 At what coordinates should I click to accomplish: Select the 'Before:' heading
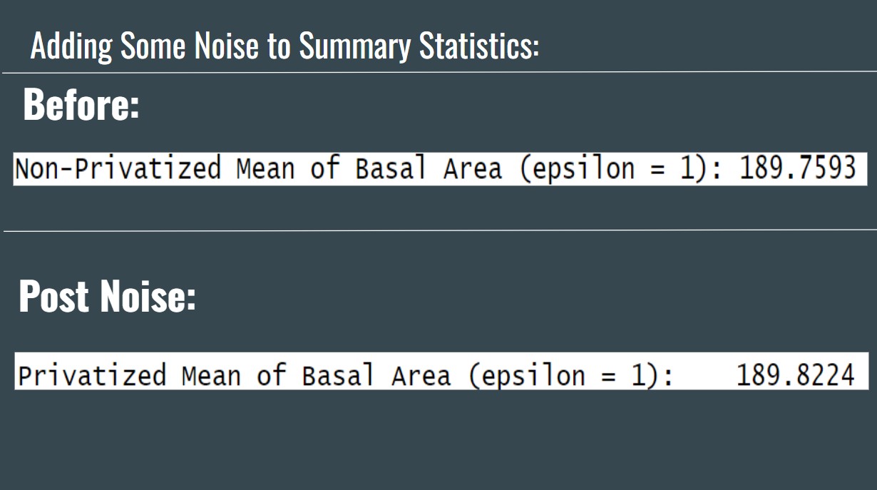click(81, 105)
